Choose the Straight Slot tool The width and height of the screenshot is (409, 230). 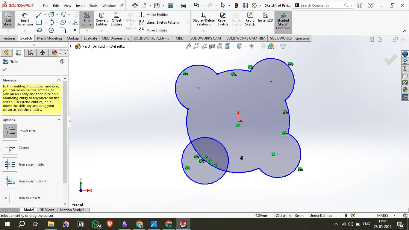(x=39, y=30)
